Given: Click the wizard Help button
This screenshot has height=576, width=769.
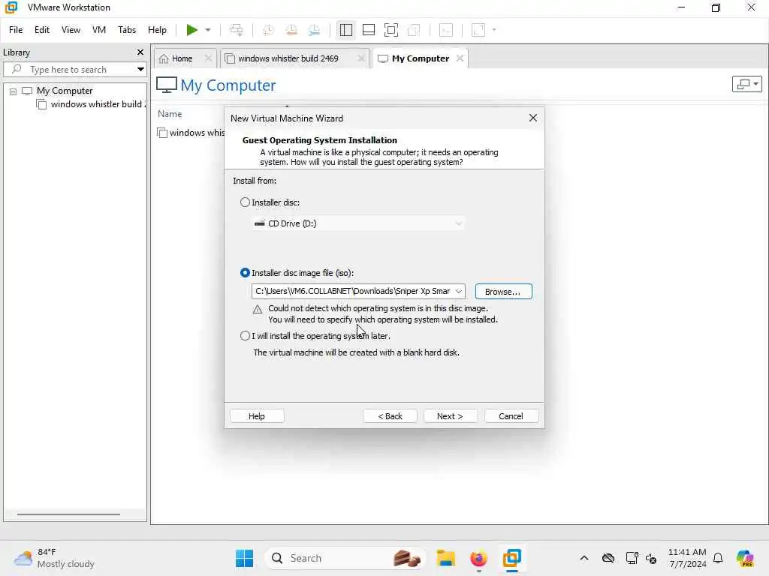Looking at the screenshot, I should (x=257, y=416).
